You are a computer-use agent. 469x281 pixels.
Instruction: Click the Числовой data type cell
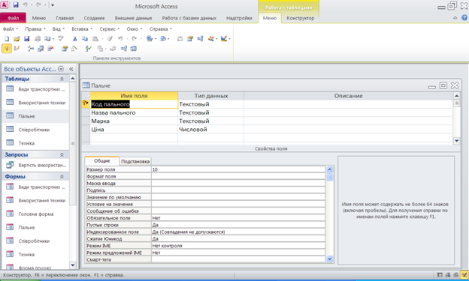pos(210,130)
